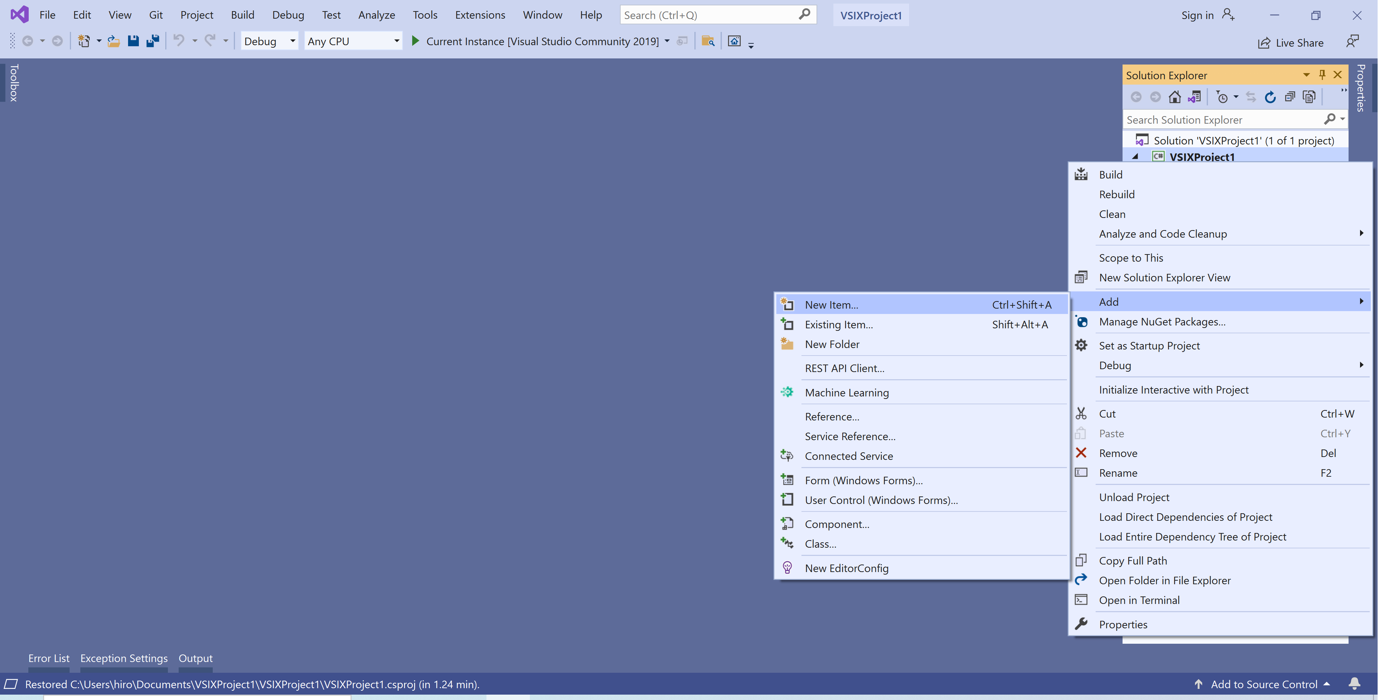Choose Manage NuGet Packages... from context menu
Screen dimensions: 1383x700
point(1162,322)
